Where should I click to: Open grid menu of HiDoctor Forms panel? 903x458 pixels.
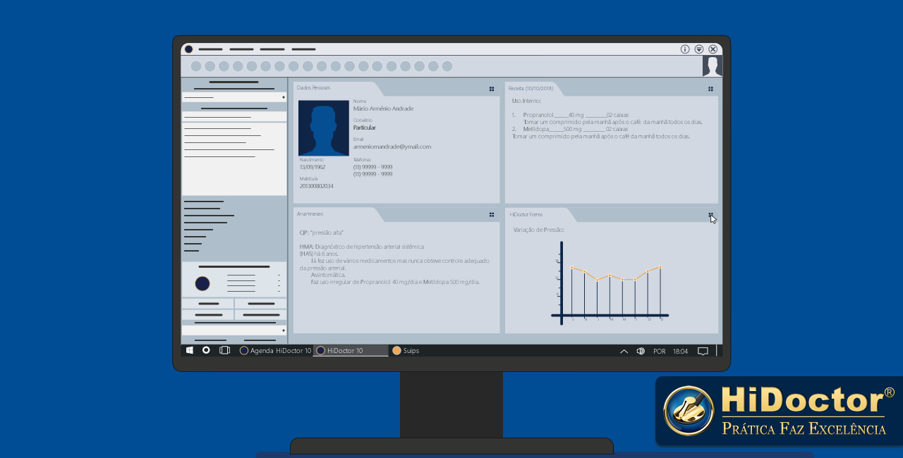[710, 215]
